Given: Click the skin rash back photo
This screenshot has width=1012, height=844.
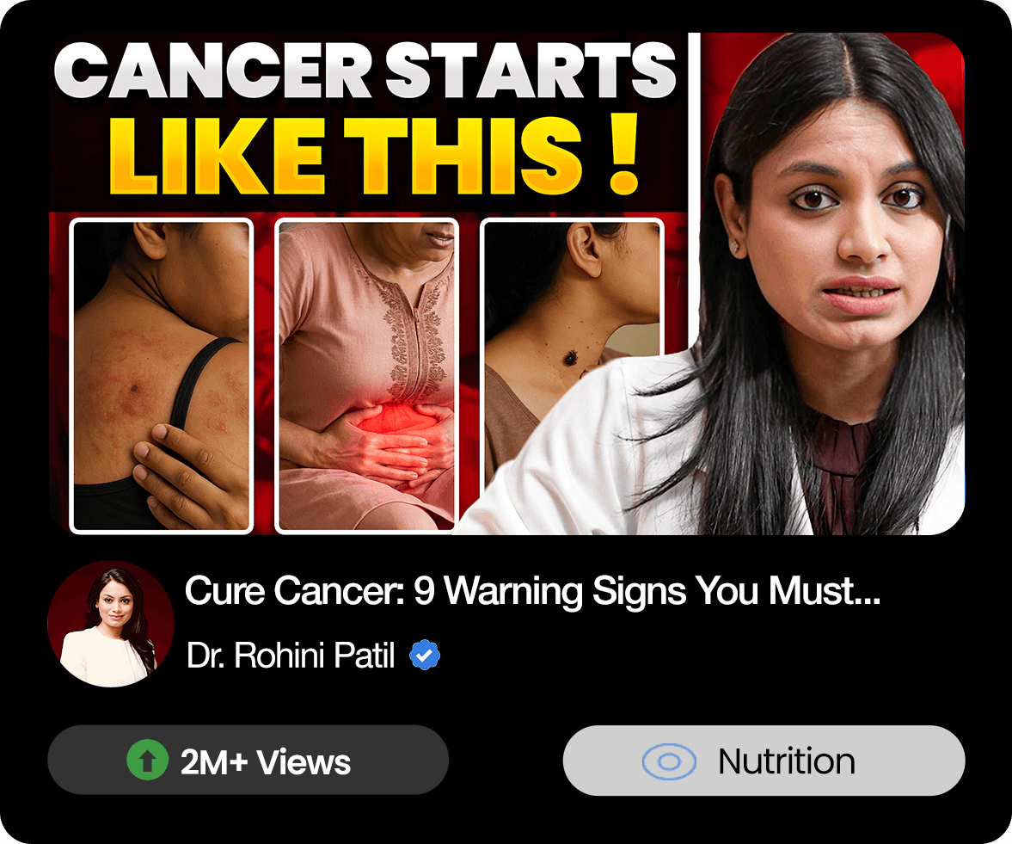Looking at the screenshot, I should (x=162, y=376).
